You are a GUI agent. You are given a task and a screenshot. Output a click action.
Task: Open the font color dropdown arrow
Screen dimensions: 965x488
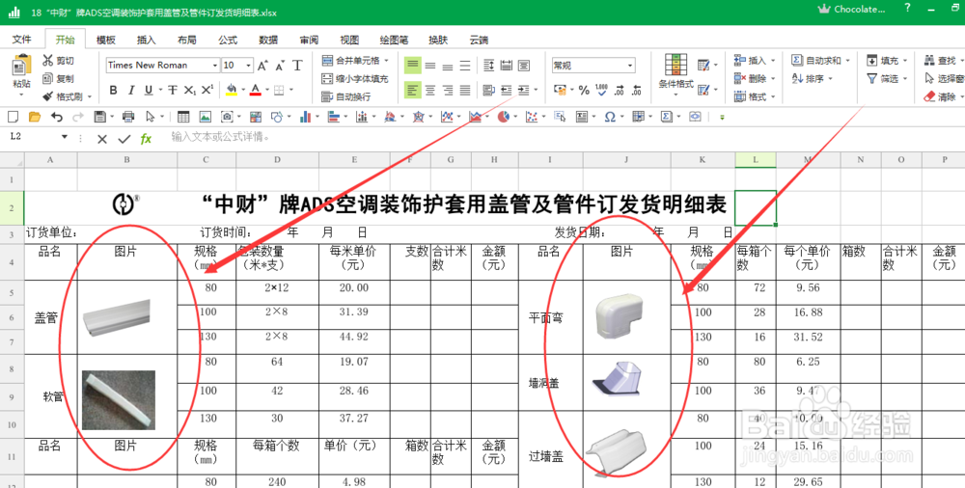pyautogui.click(x=266, y=91)
